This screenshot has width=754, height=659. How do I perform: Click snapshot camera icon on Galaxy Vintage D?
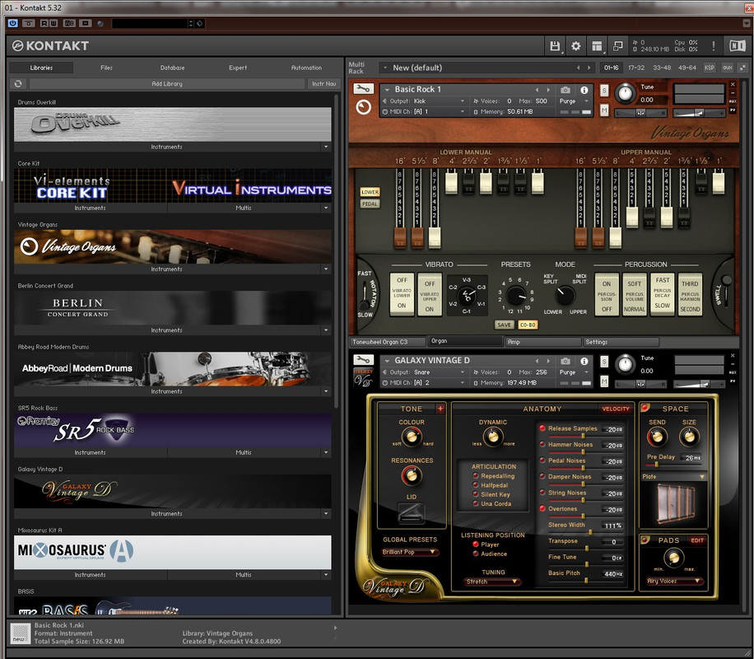click(565, 361)
